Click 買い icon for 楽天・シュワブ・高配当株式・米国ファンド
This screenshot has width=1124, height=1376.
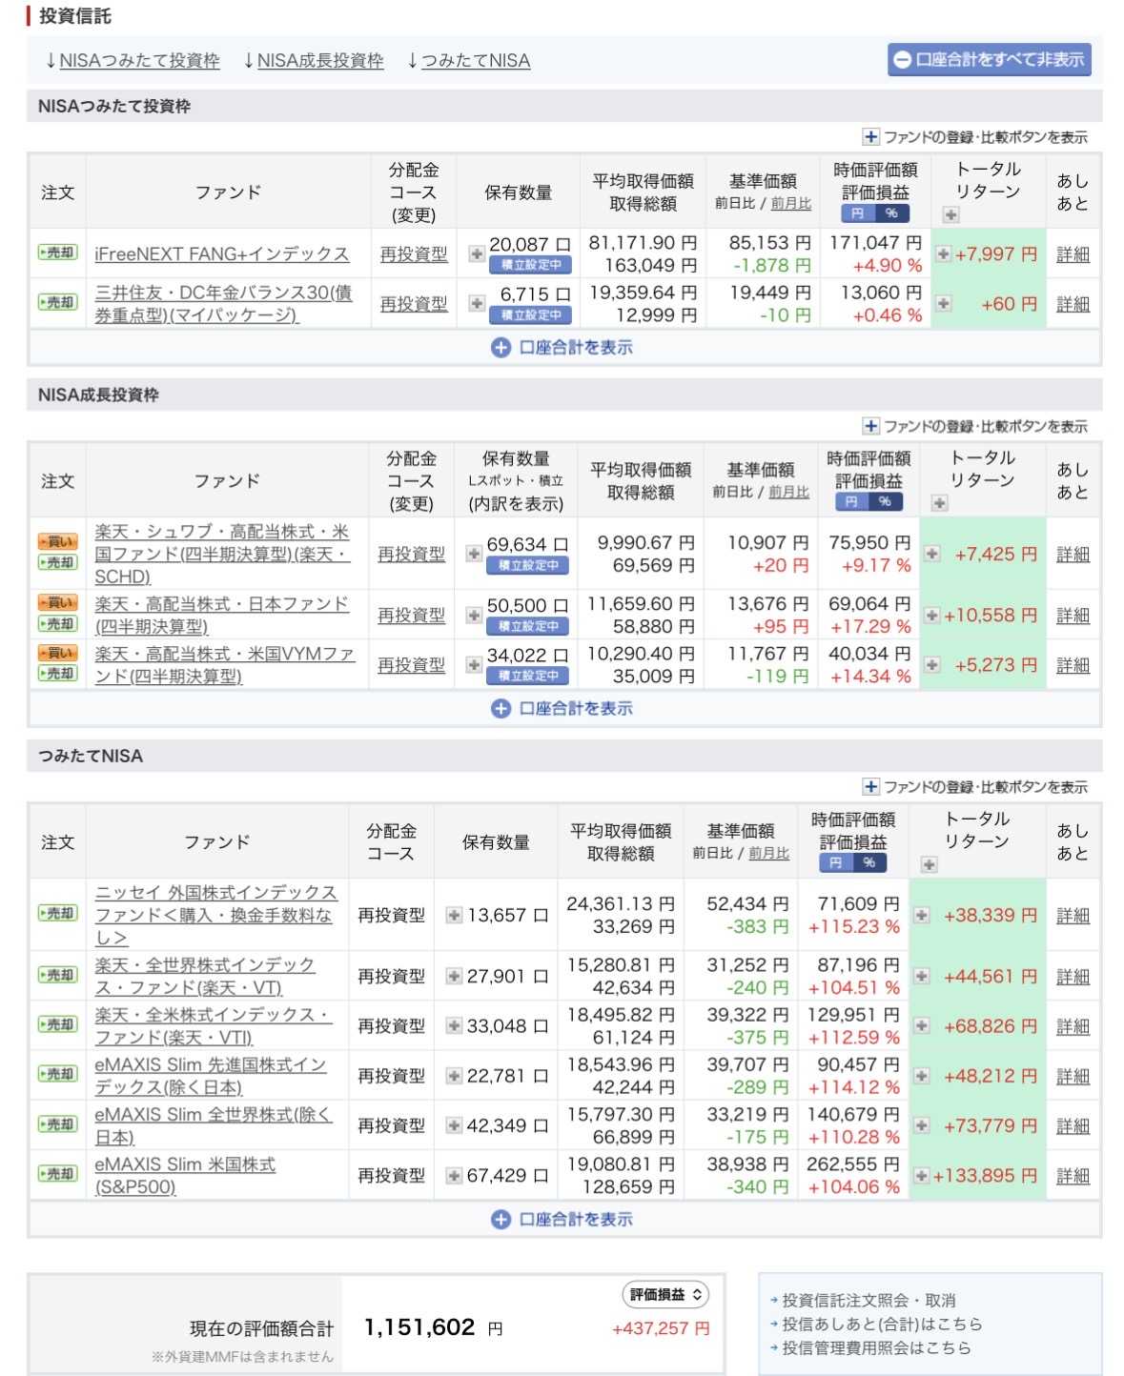point(57,541)
